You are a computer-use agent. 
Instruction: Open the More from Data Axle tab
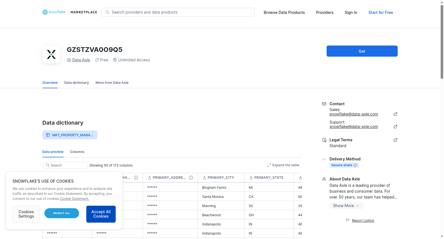click(x=112, y=83)
